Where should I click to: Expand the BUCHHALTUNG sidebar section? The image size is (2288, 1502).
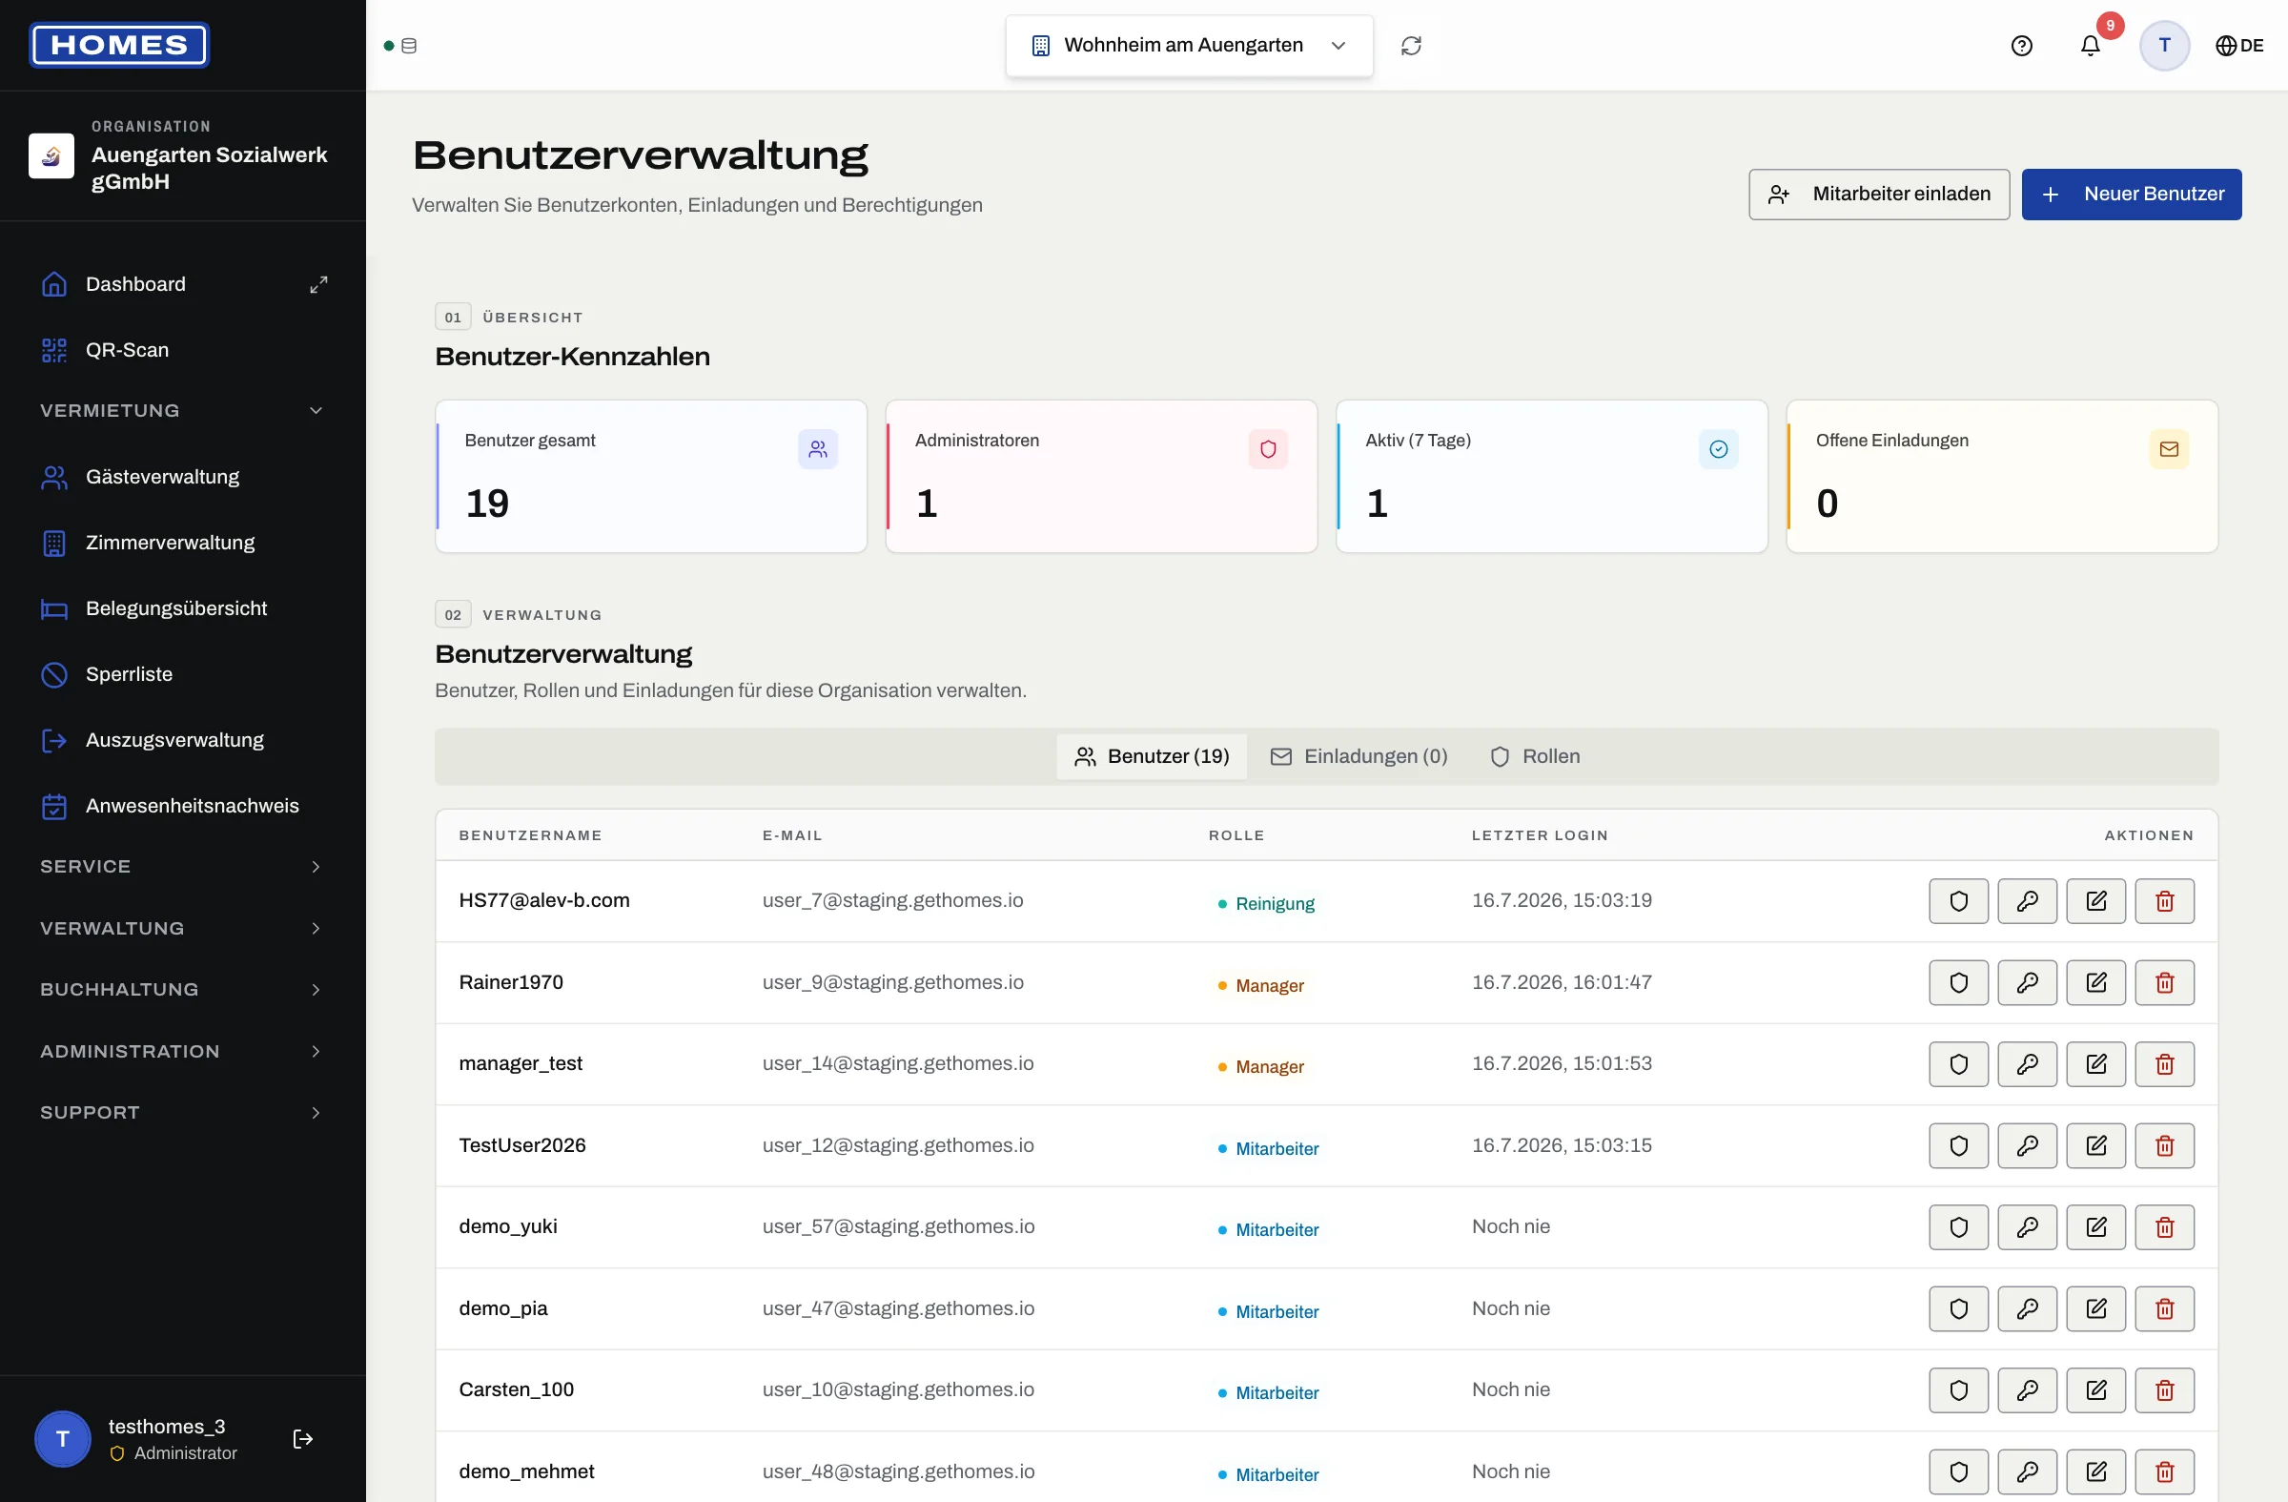(183, 990)
